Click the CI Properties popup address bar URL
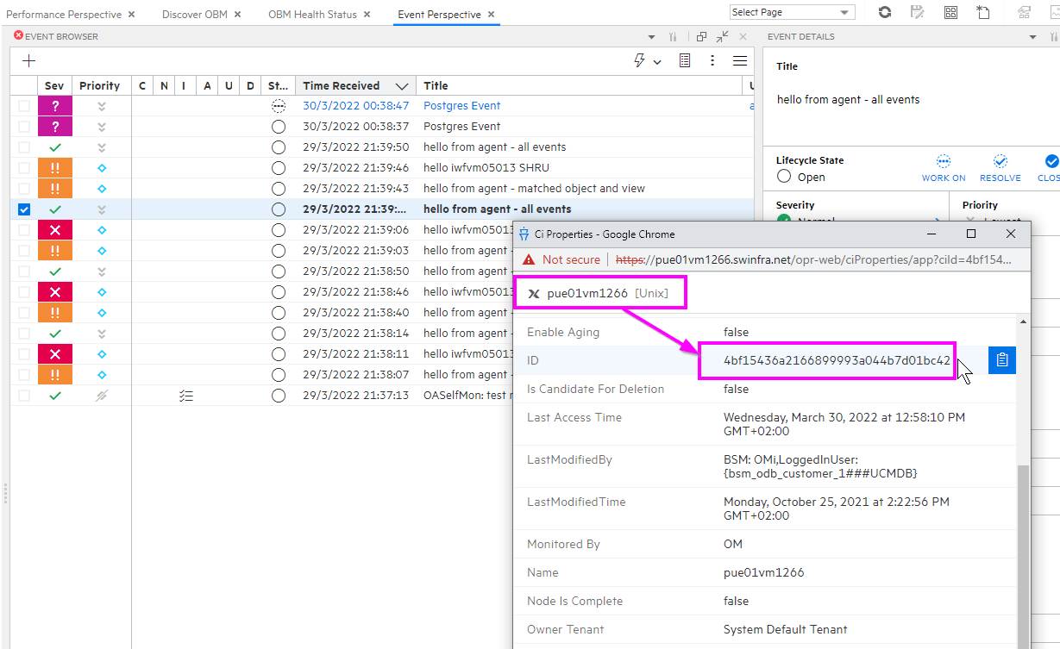The width and height of the screenshot is (1060, 649). click(814, 259)
